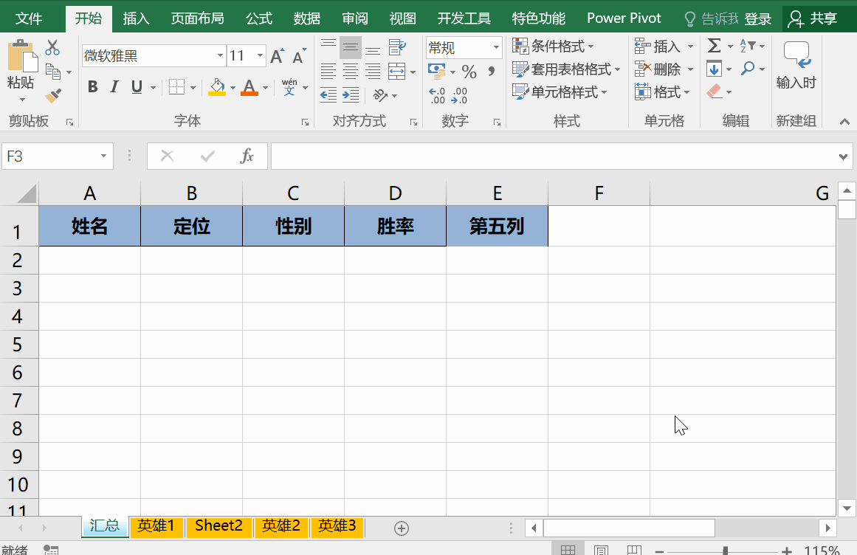
Task: Open the Power Pivot tab
Action: 624,18
